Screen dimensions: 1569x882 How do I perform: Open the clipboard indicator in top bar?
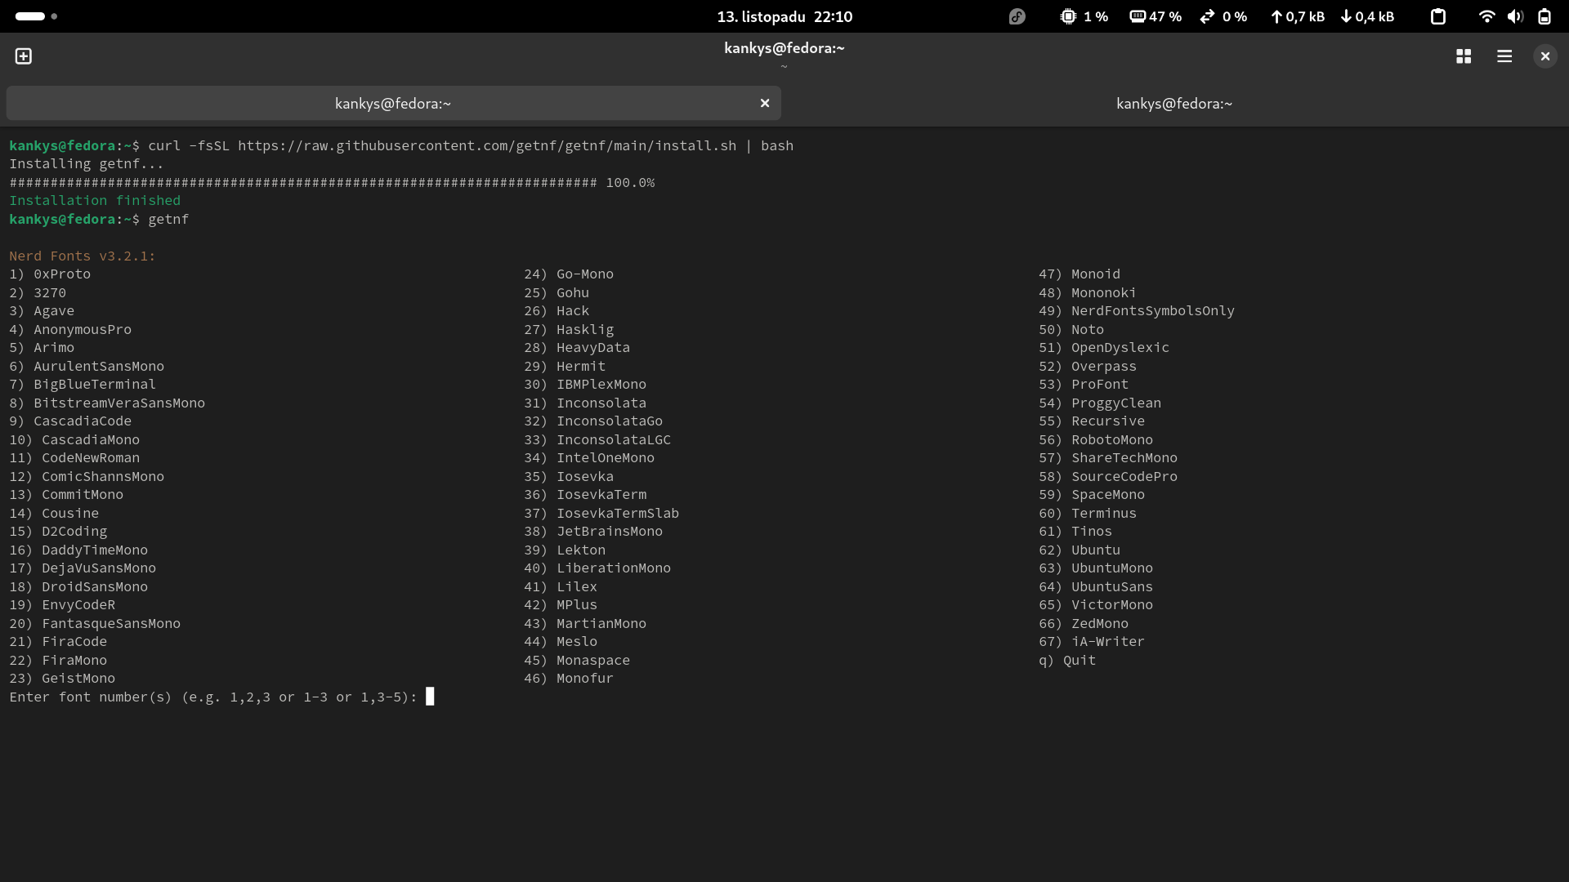point(1438,16)
